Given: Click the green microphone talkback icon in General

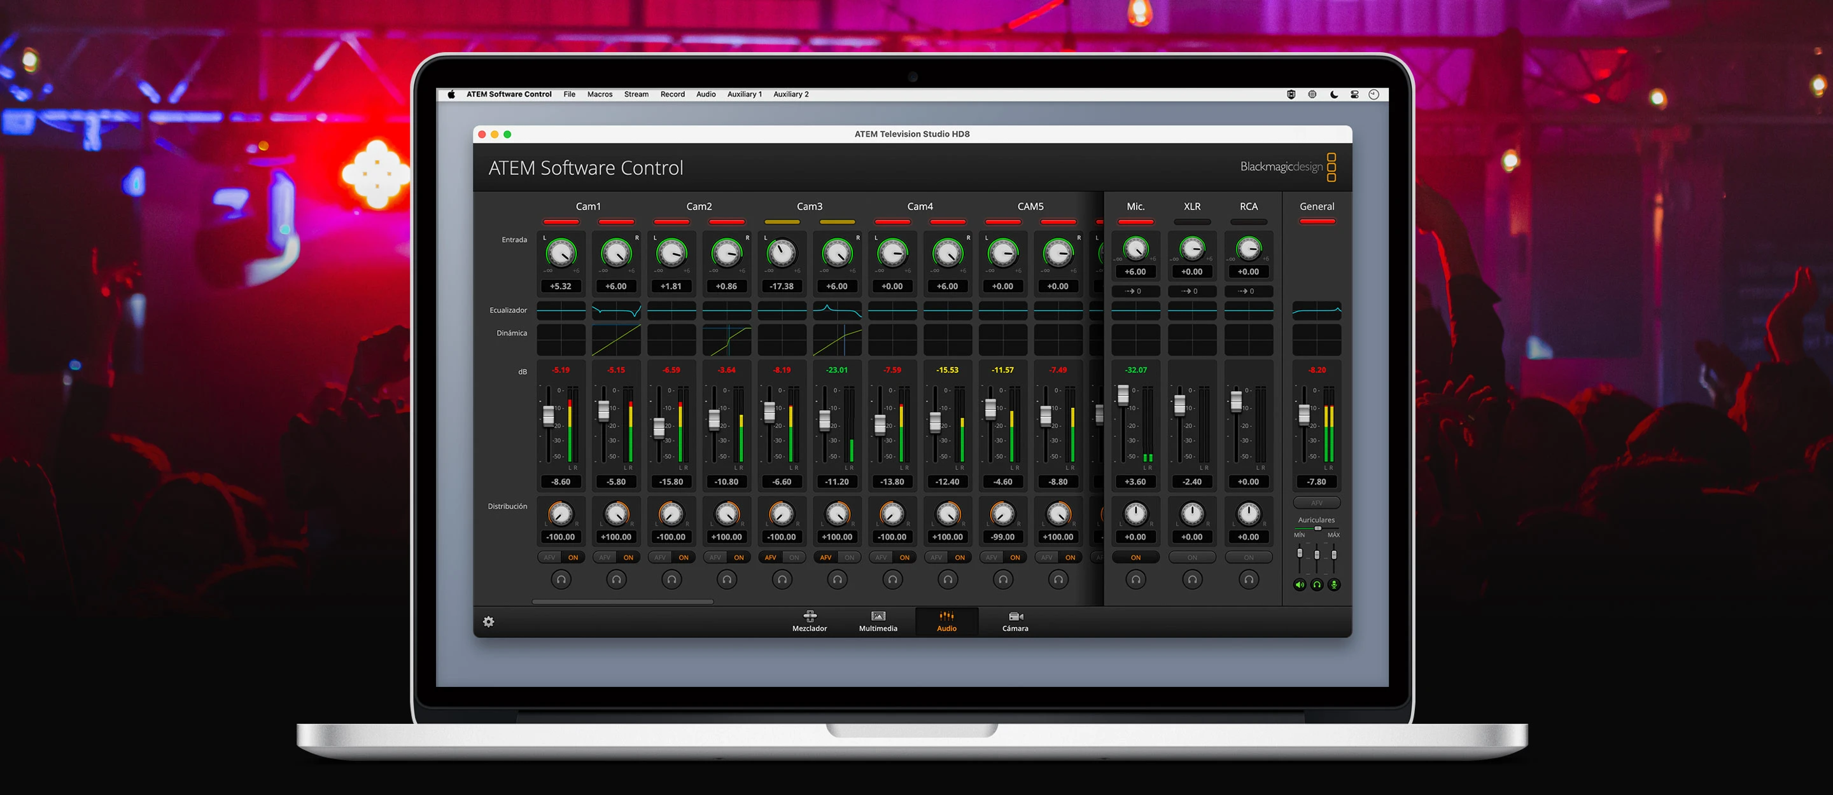Looking at the screenshot, I should coord(1333,584).
